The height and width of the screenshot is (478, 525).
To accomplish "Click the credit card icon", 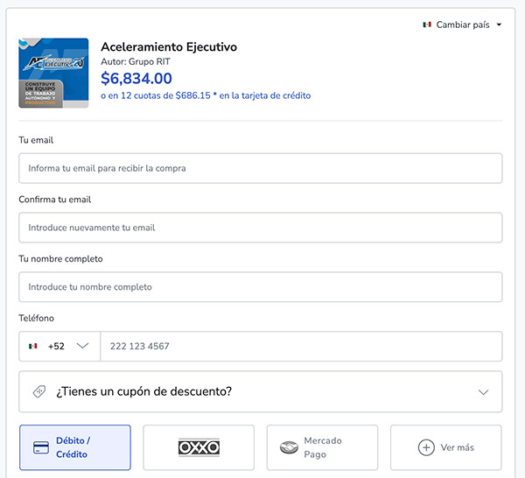I will pyautogui.click(x=40, y=447).
